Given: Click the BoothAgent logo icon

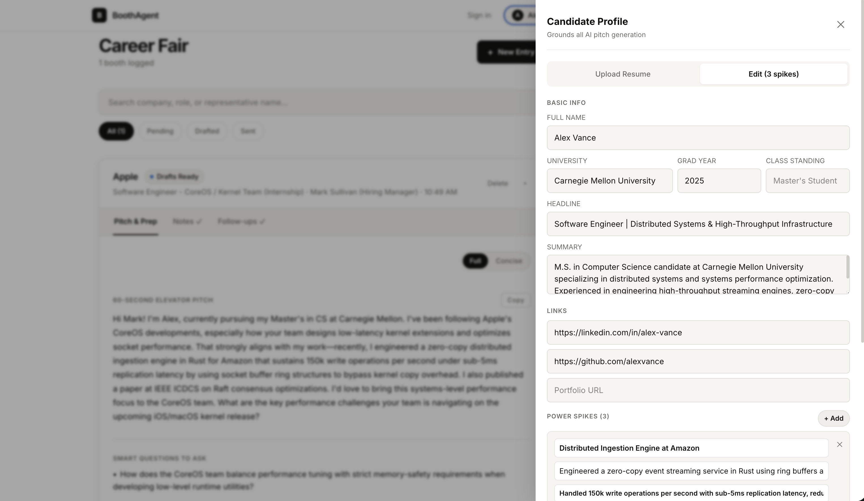Looking at the screenshot, I should [x=99, y=15].
